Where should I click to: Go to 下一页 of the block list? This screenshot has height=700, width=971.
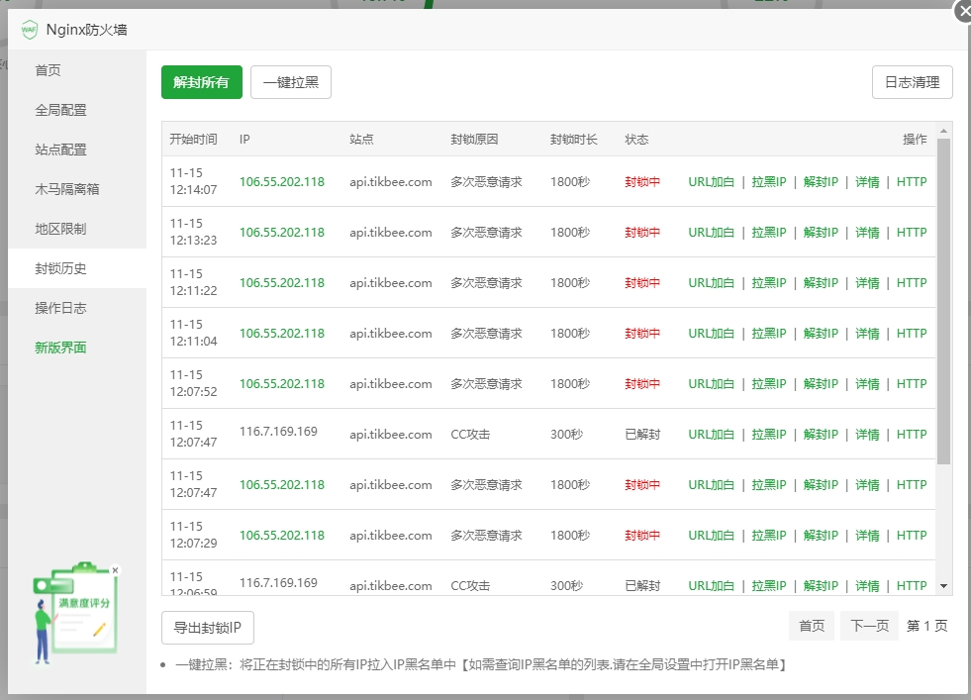click(869, 626)
